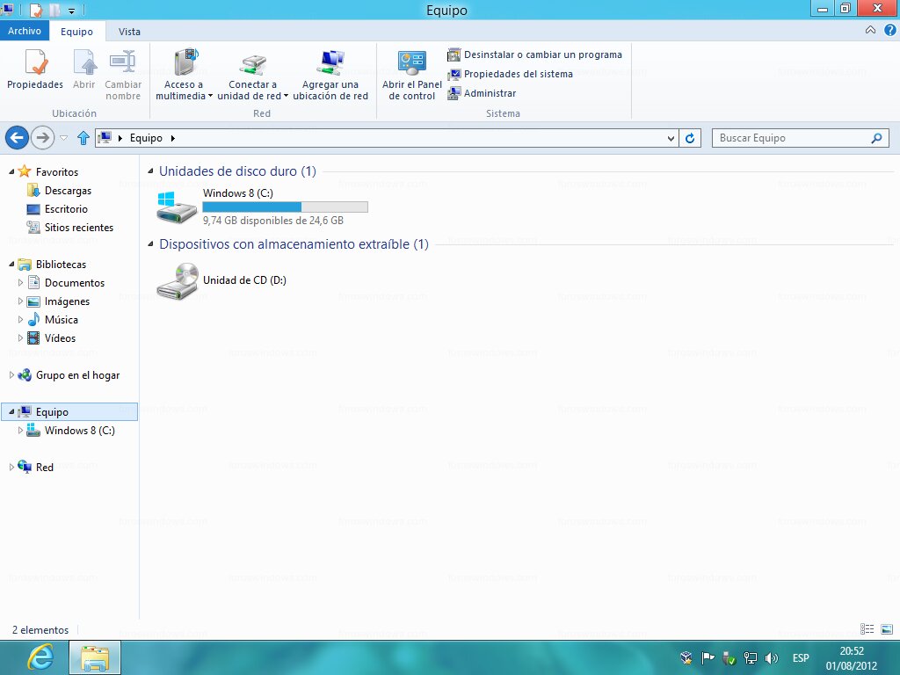Open the Action Center flag tray icon
The width and height of the screenshot is (900, 675).
(x=708, y=657)
